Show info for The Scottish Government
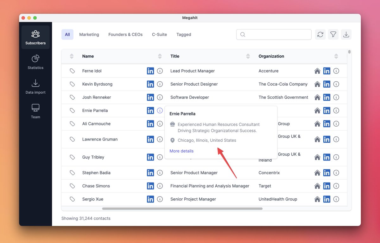380x243 pixels. click(x=336, y=97)
